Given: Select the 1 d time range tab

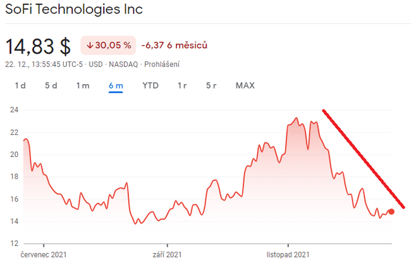Looking at the screenshot, I should click(x=20, y=85).
